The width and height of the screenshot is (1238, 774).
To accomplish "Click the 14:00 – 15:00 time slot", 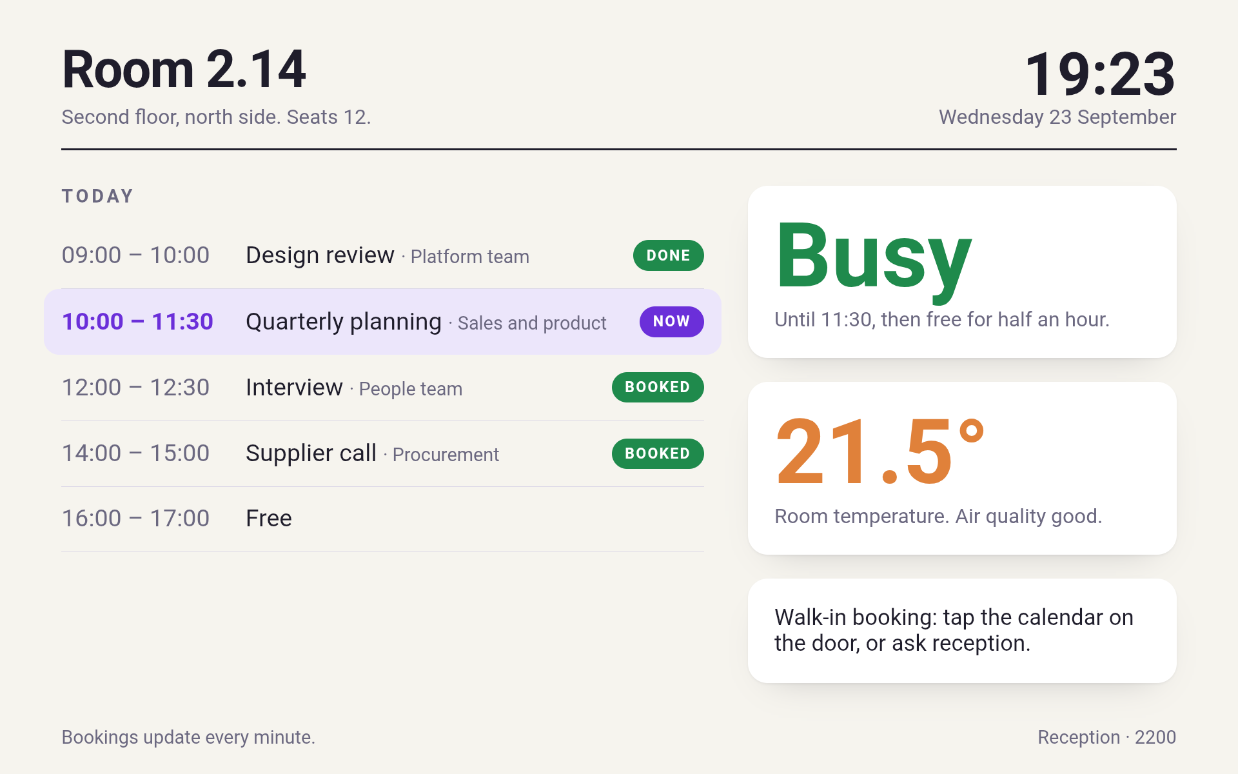I will click(x=135, y=453).
